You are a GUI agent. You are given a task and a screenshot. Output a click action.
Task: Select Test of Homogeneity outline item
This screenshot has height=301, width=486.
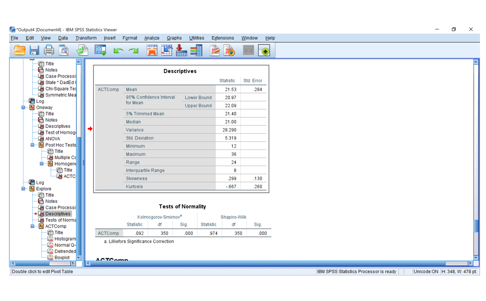point(60,132)
